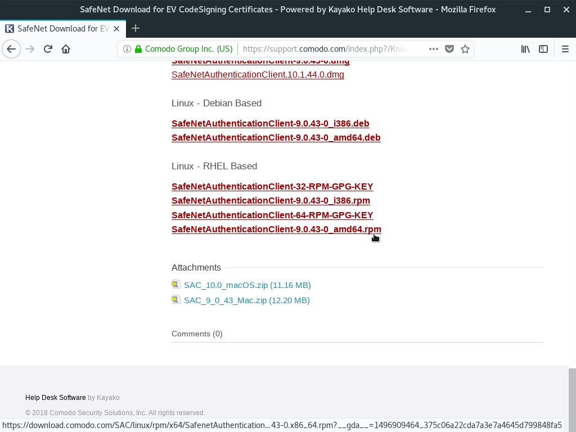The height and width of the screenshot is (432, 576).
Task: Open a new tab
Action: (136, 28)
